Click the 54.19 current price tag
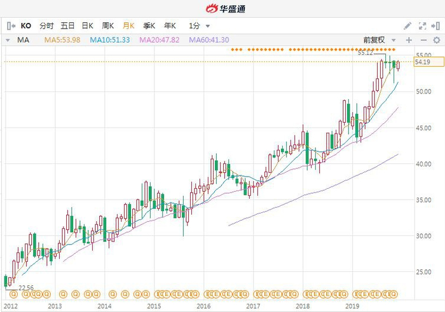This screenshot has width=445, height=312. pos(429,62)
